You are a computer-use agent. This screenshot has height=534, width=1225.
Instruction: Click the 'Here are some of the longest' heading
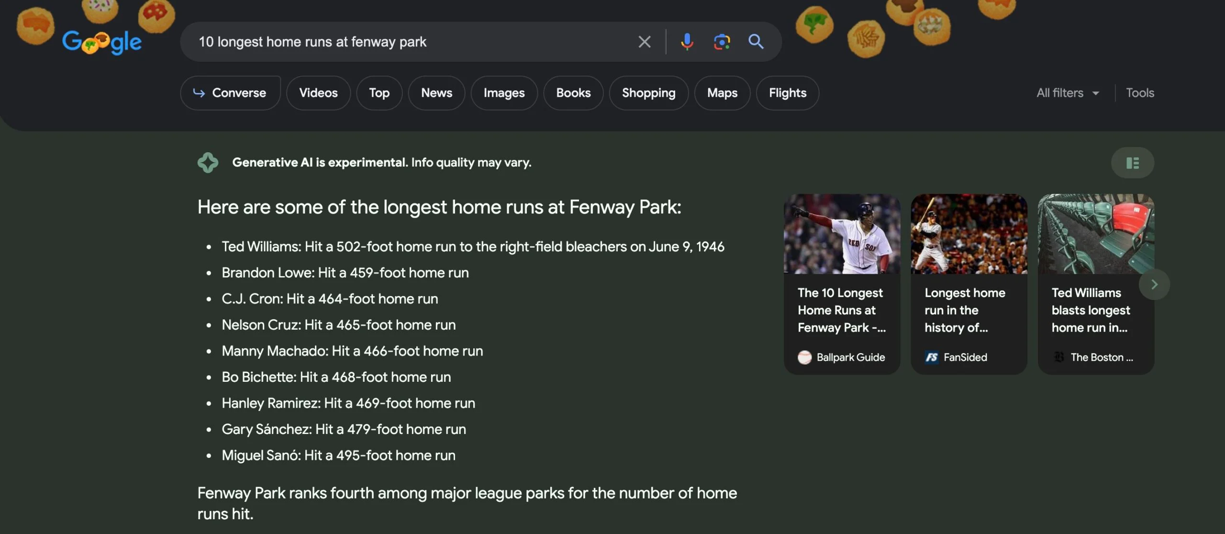coord(439,207)
